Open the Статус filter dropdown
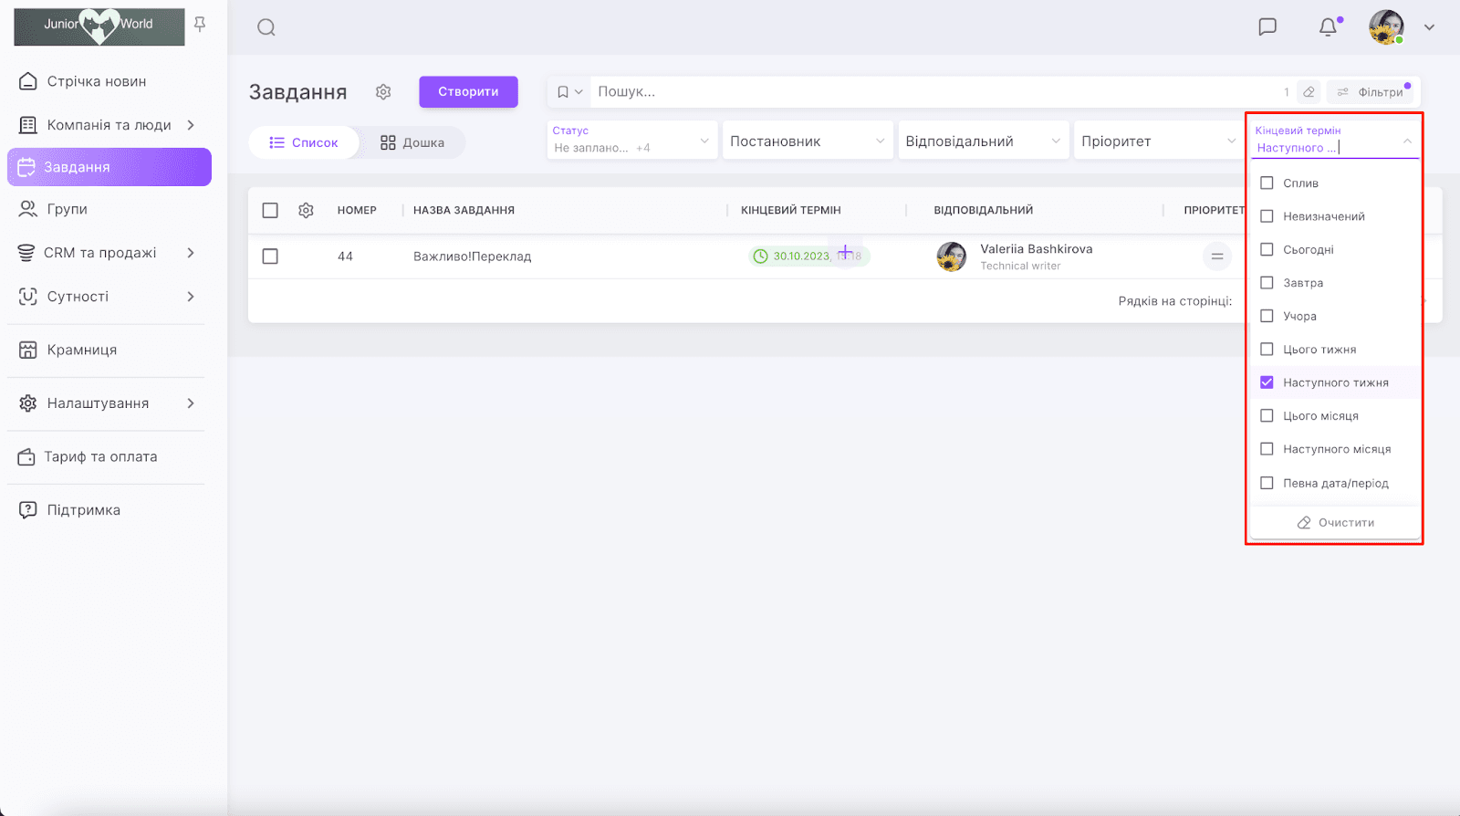 point(631,141)
